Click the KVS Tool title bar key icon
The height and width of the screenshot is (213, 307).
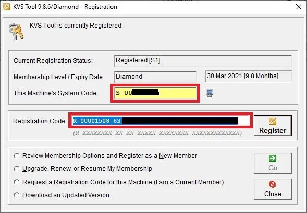tap(6, 7)
